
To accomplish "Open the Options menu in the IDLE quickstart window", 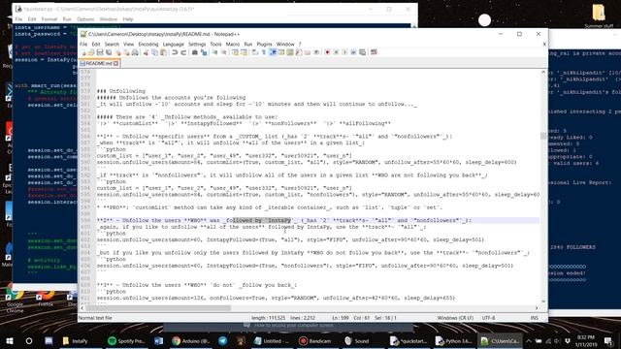I will coord(85,19).
